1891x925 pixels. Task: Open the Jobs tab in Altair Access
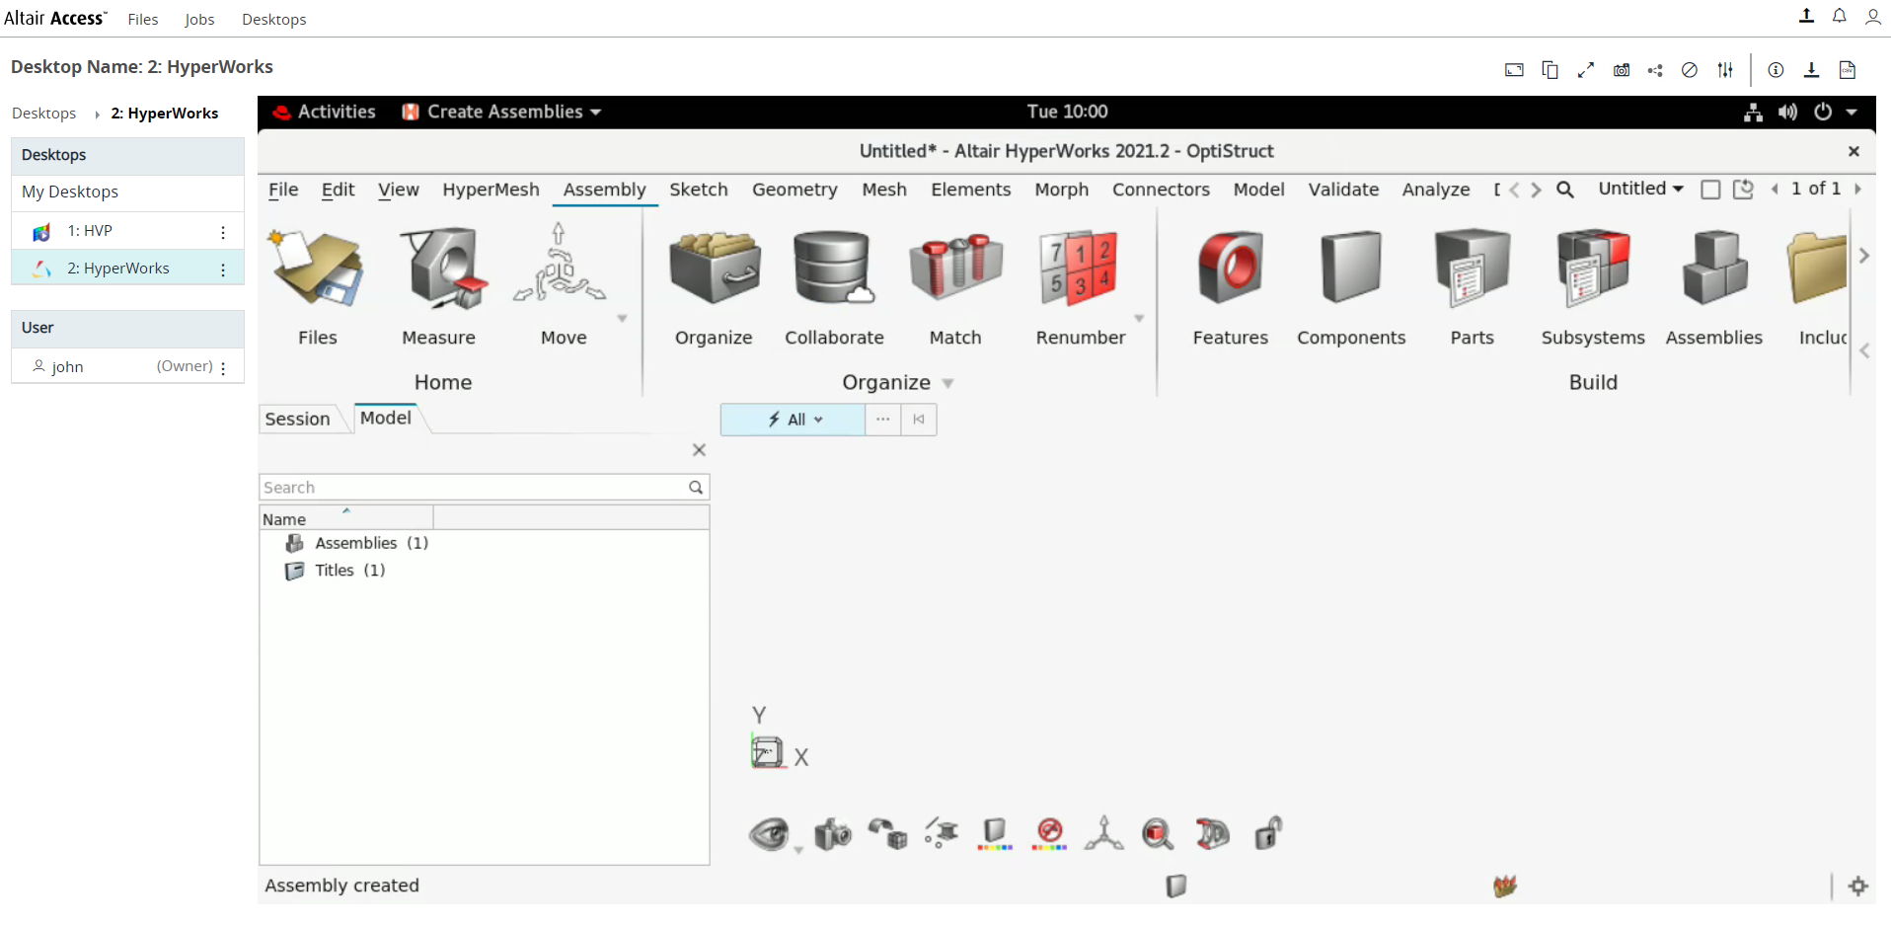pyautogui.click(x=199, y=19)
